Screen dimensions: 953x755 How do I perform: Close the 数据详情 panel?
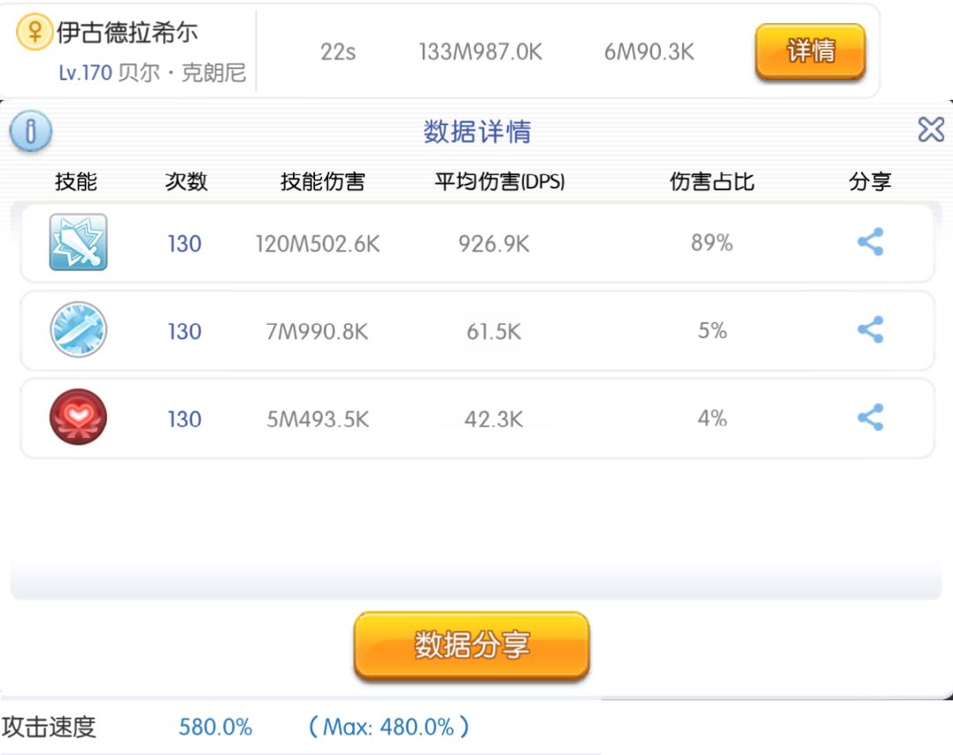[x=930, y=131]
